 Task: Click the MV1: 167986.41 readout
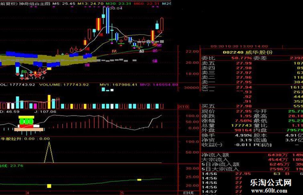pos(118,85)
